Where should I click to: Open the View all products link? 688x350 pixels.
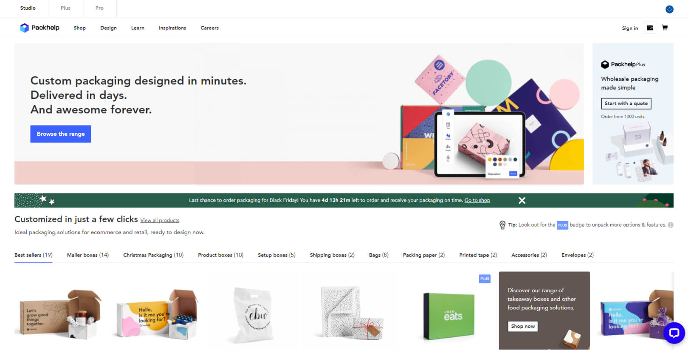point(160,221)
